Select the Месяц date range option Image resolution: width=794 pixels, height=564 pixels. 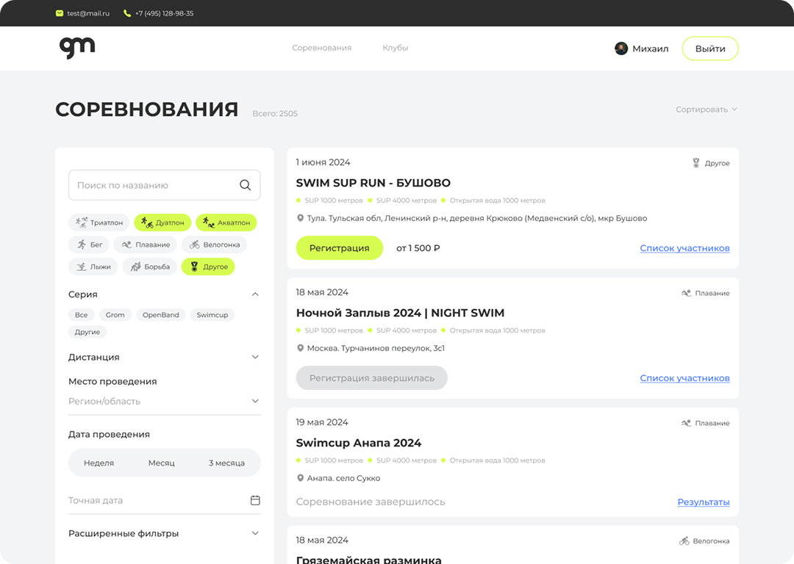[162, 463]
